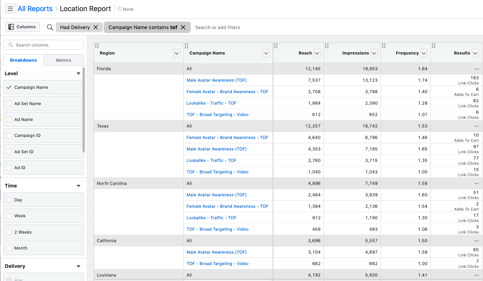Viewport: 483px width, 281px height.
Task: Click the drag handle above Region column
Action: click(97, 46)
